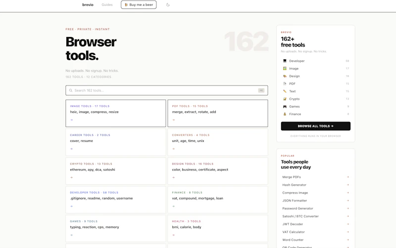Select Games in sidebar category list
Viewport: 396px width, 248px height.
coord(316,106)
